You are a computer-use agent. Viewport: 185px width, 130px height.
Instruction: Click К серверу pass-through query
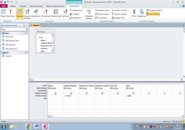pyautogui.click(x=74, y=14)
